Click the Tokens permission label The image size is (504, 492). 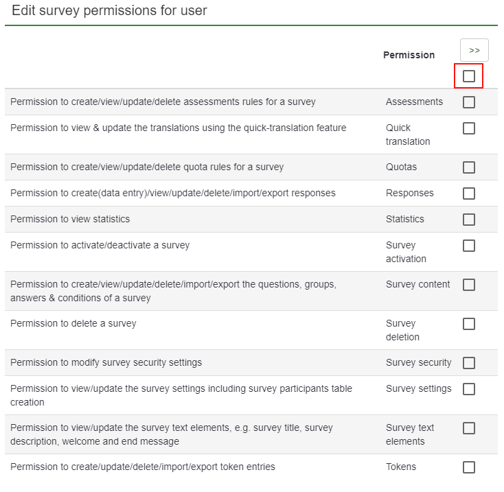pos(401,467)
